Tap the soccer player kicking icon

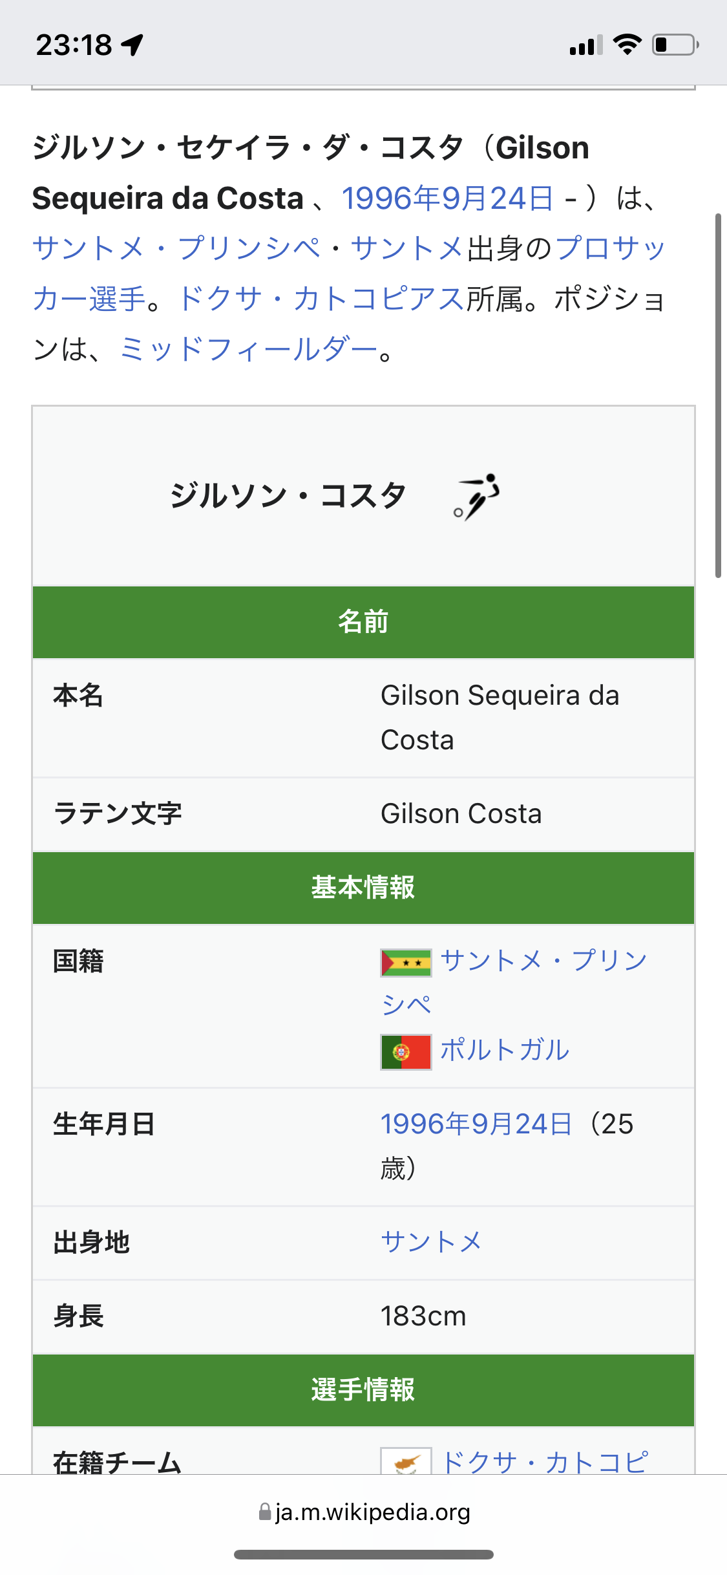click(x=477, y=497)
